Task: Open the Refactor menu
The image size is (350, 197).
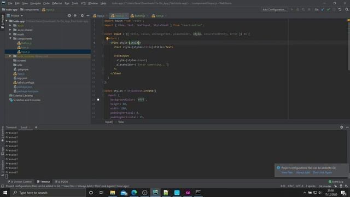Action: [x=57, y=3]
